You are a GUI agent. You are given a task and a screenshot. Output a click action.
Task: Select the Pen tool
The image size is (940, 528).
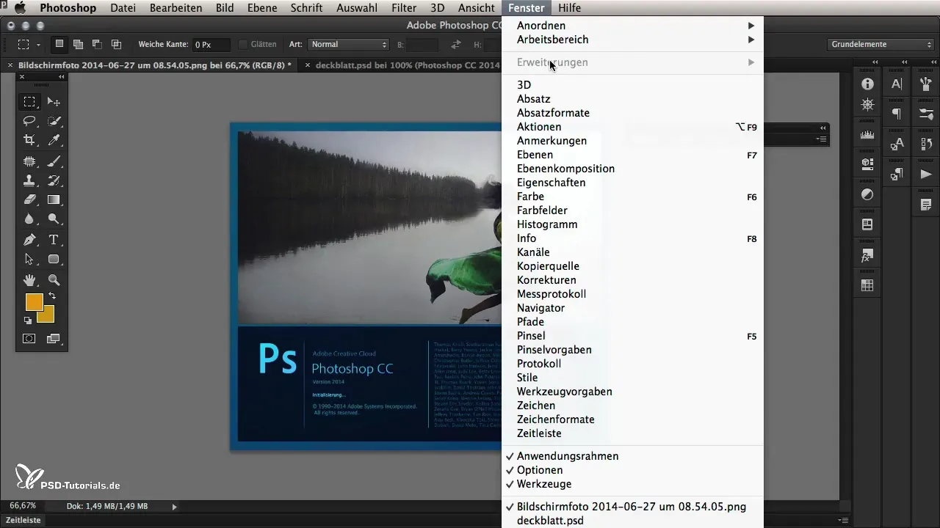(x=29, y=240)
